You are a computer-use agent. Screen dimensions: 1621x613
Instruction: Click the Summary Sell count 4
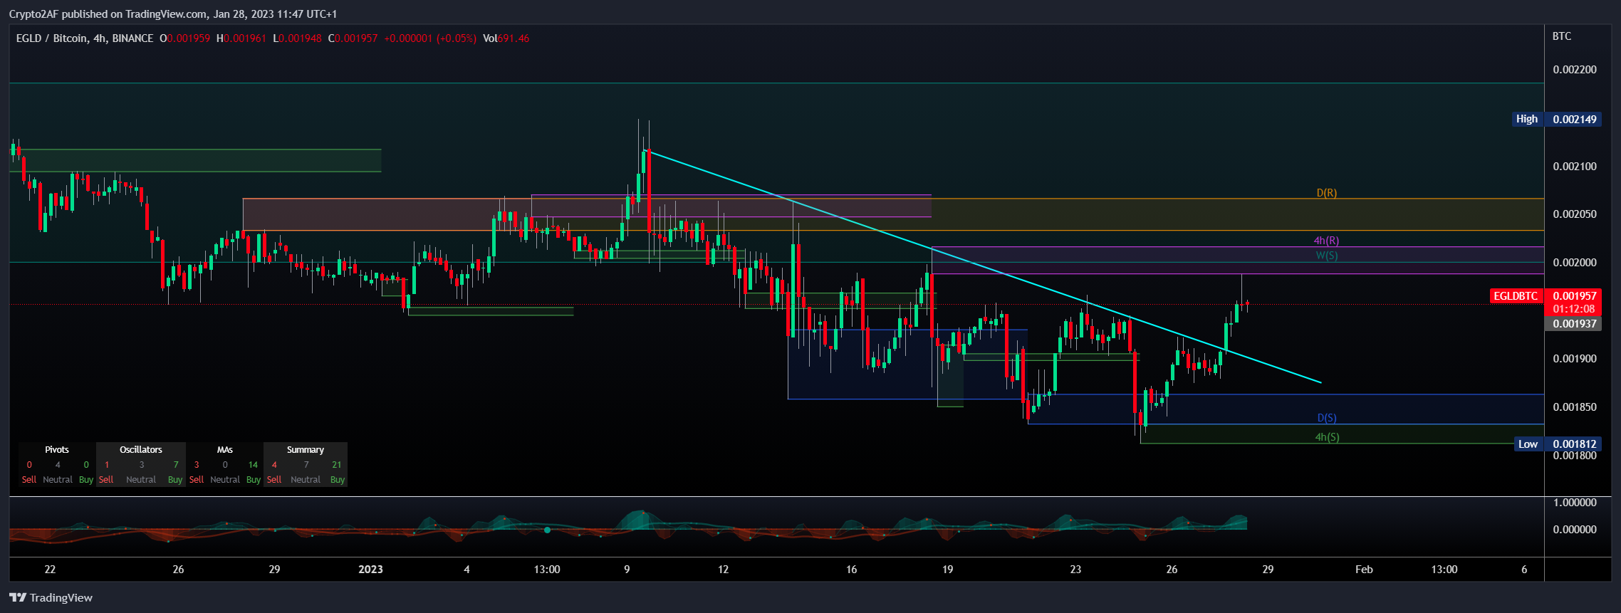[x=274, y=464]
